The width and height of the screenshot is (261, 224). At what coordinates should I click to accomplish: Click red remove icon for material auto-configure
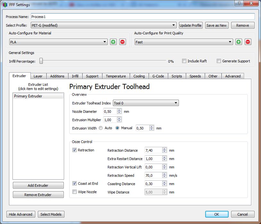pos(122,42)
